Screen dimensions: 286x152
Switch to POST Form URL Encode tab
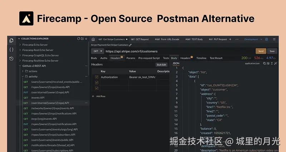(167, 39)
